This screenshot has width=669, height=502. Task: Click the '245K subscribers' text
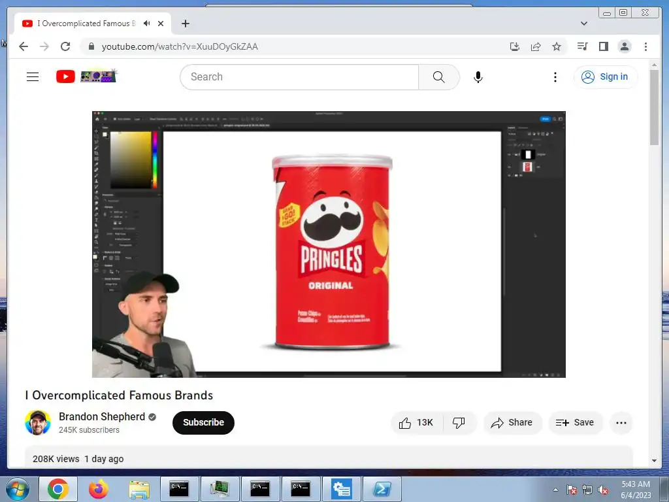[89, 430]
